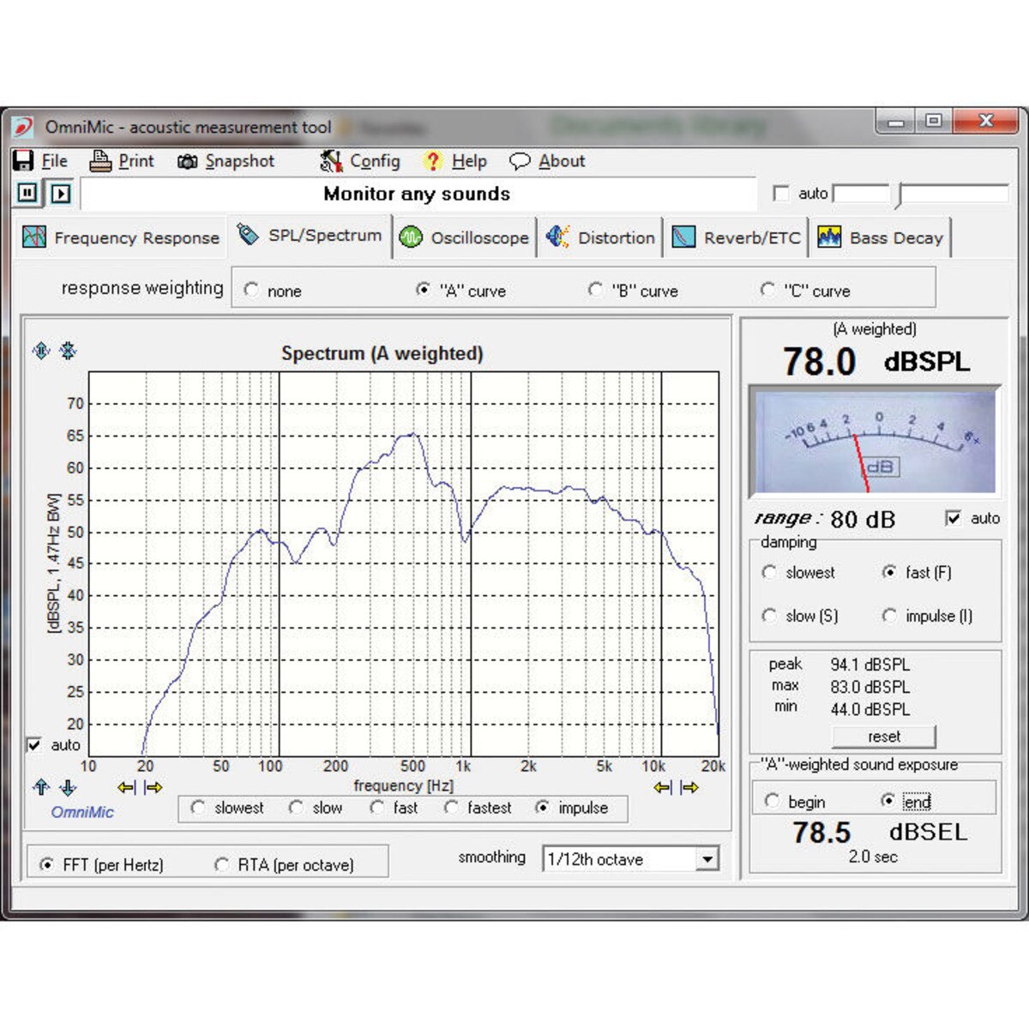
Task: Click the yellow right arrow near 20k Hz
Action: coord(689,787)
